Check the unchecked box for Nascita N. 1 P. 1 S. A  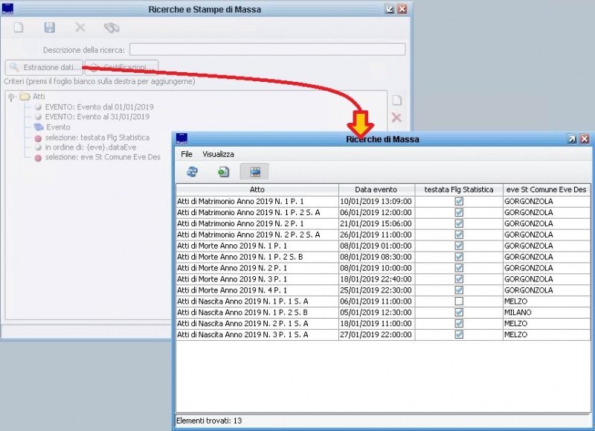click(x=459, y=301)
